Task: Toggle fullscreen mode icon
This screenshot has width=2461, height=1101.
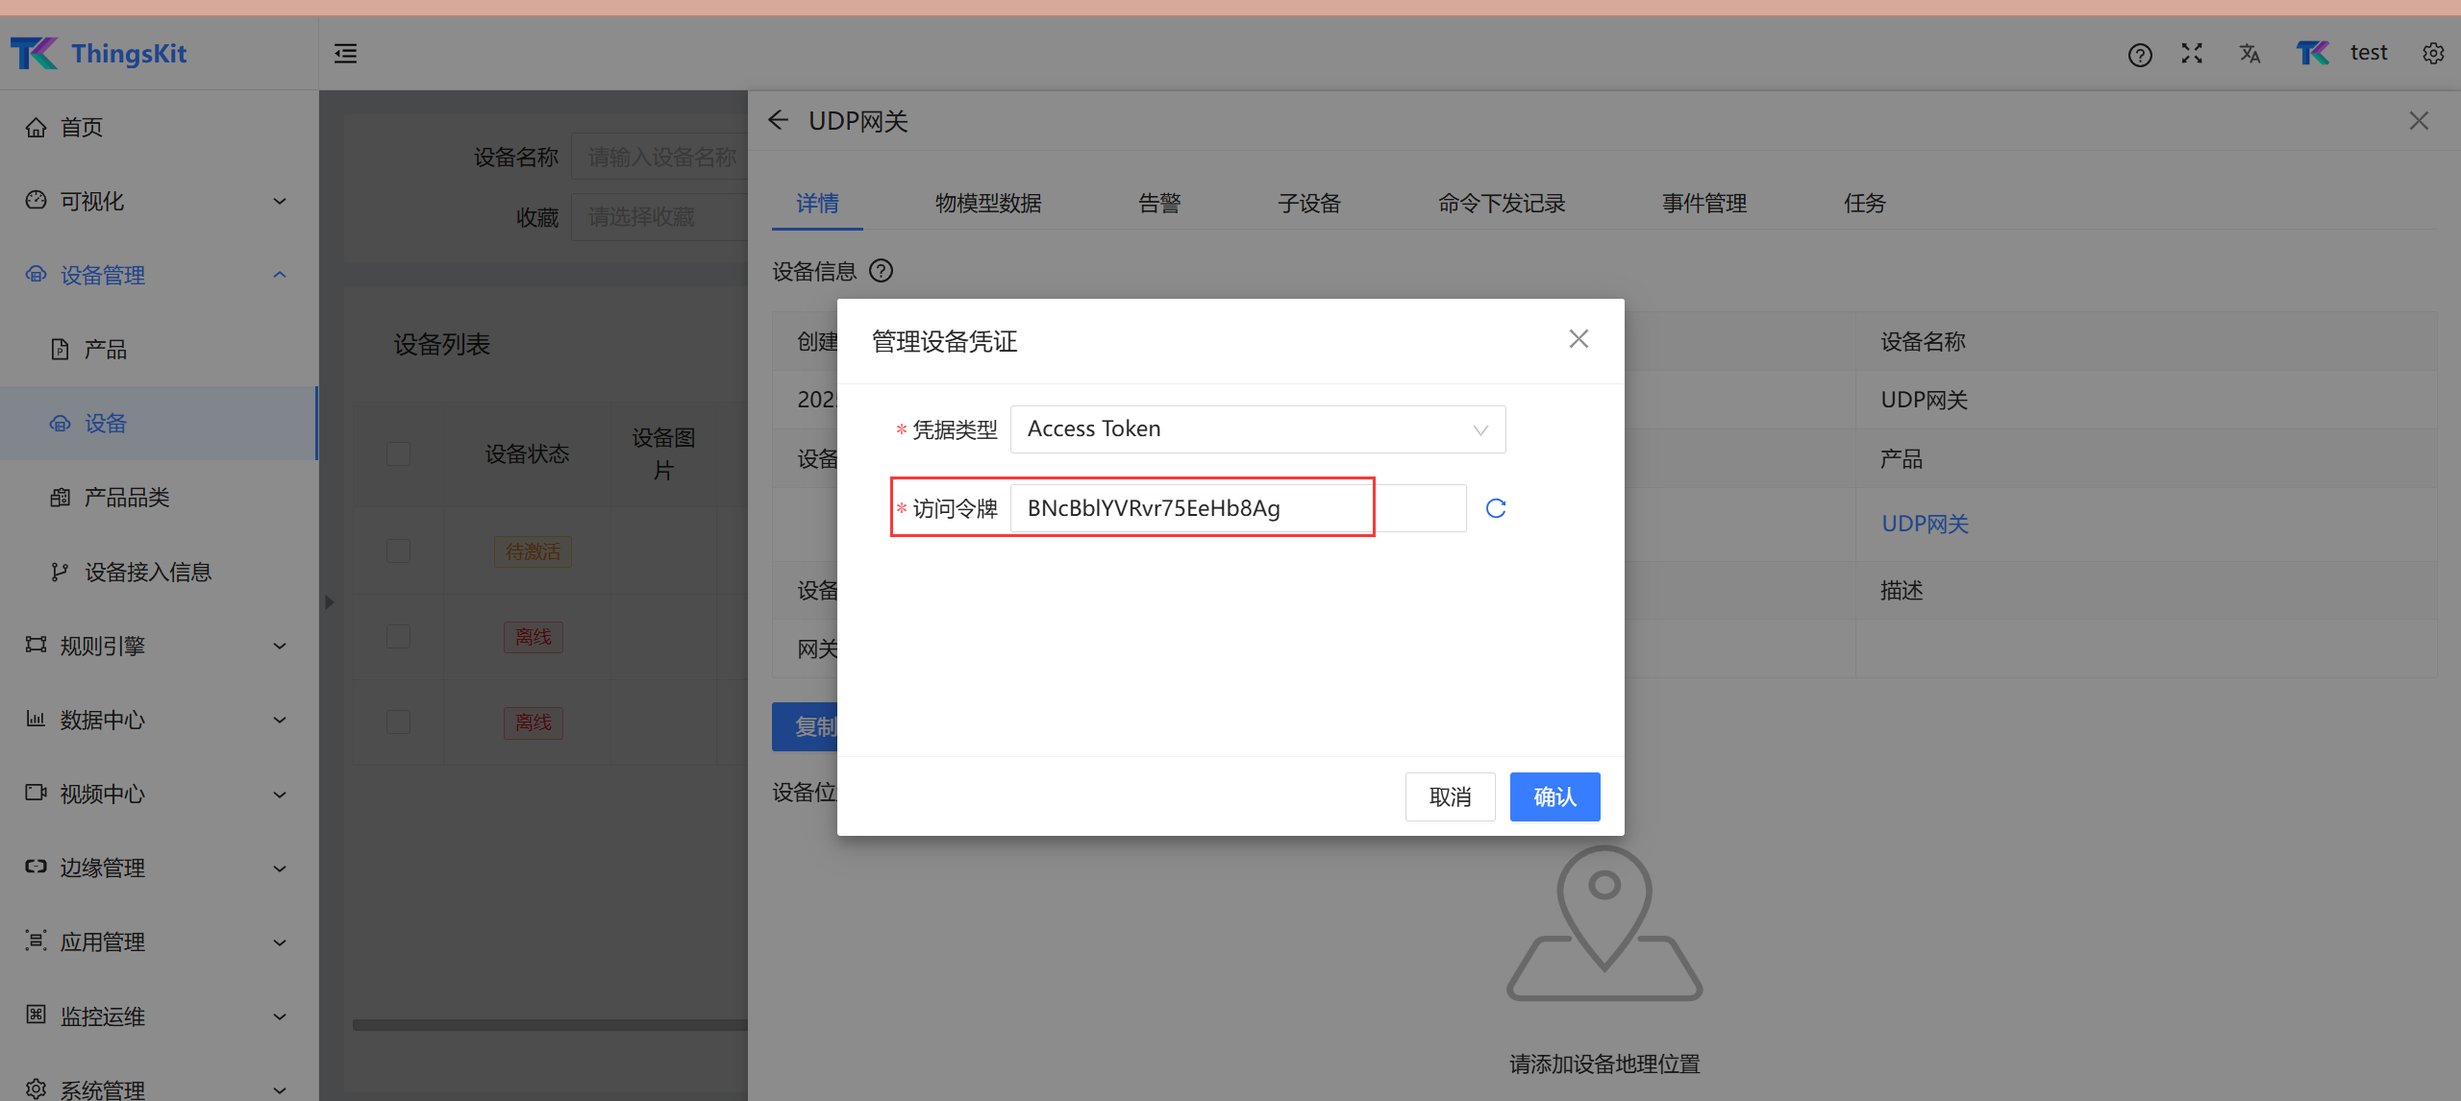Action: [x=2192, y=54]
